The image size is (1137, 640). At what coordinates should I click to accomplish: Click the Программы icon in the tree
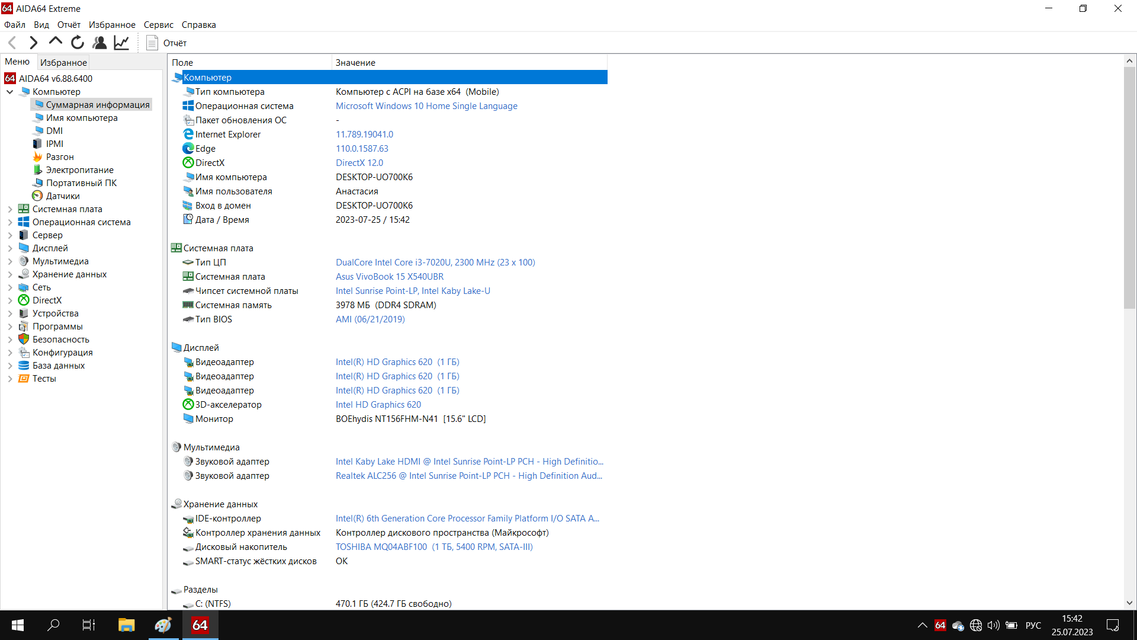tap(24, 327)
